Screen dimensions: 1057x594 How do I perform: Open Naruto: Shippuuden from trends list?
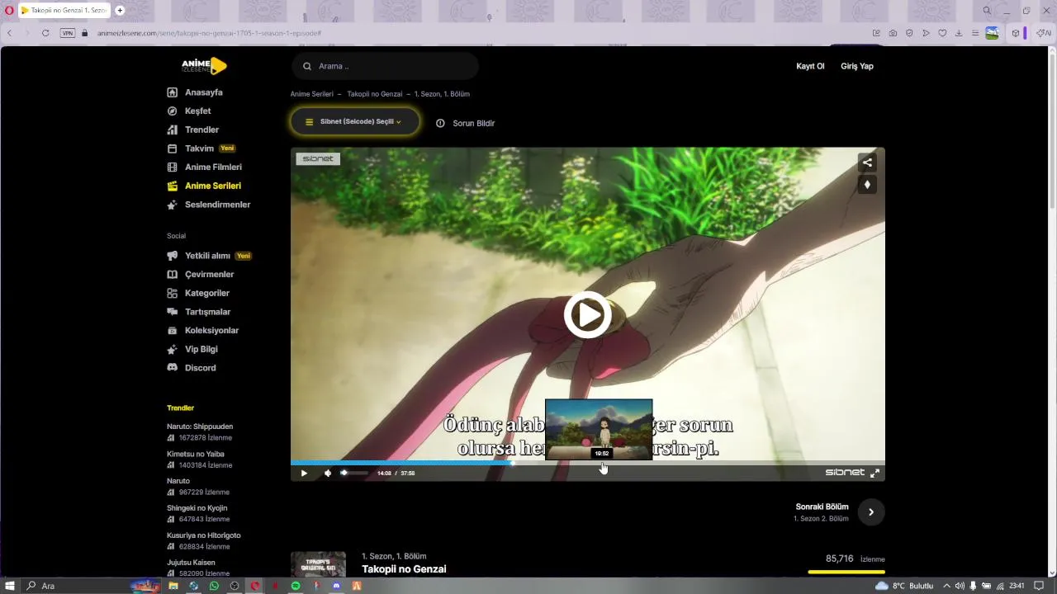200,427
